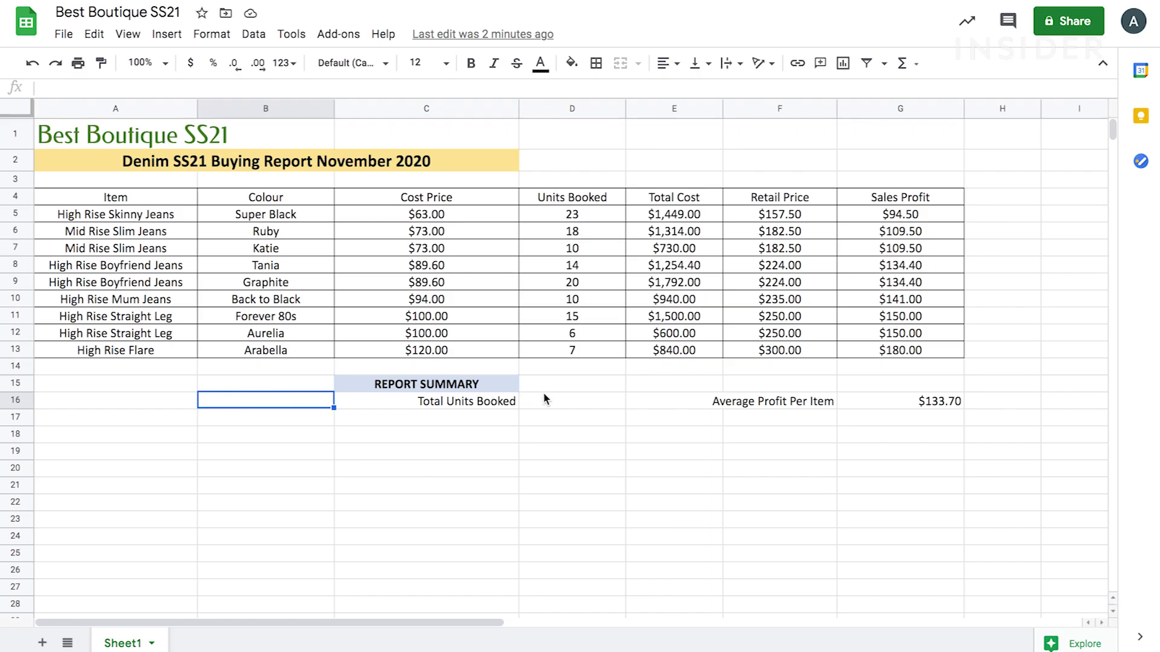Image resolution: width=1160 pixels, height=652 pixels.
Task: Open the font size 12 dropdown
Action: pyautogui.click(x=429, y=63)
